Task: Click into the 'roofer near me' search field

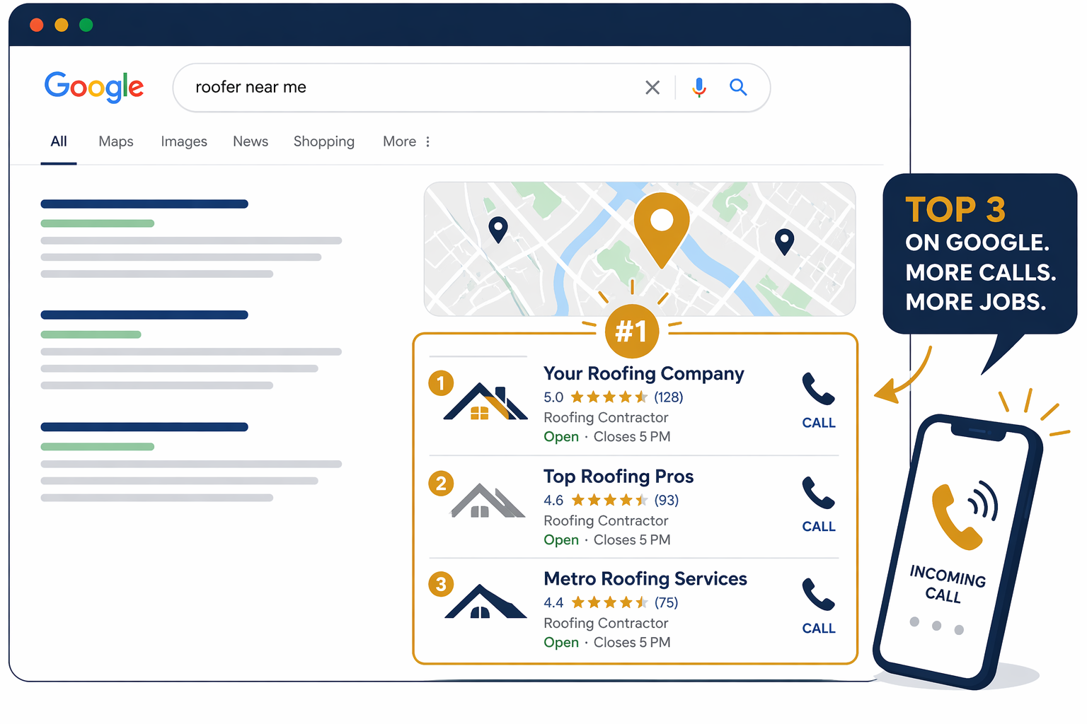Action: click(x=410, y=88)
